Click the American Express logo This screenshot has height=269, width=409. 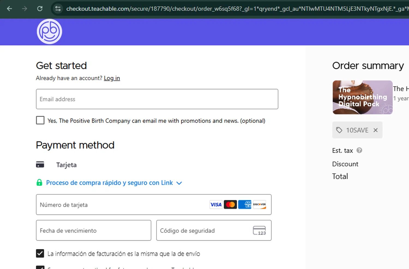pos(245,205)
